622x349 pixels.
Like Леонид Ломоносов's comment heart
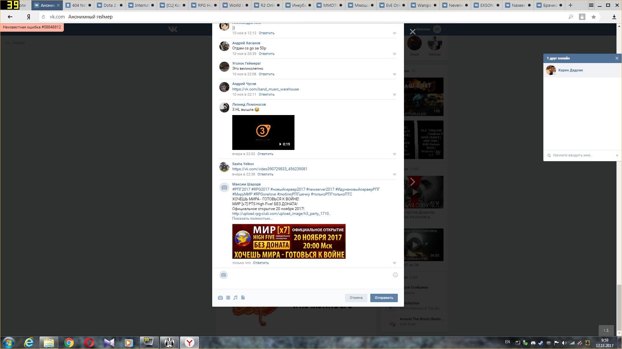394,154
